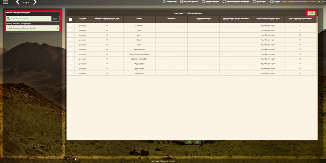Export table as .CSV
326x163 pixels.
(x=189, y=142)
